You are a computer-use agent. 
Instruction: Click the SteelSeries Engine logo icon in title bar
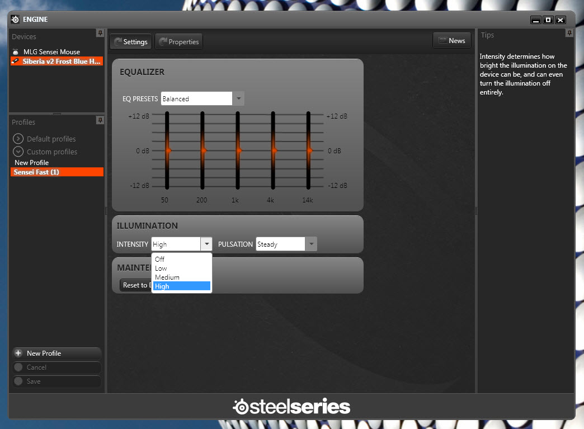click(x=15, y=20)
